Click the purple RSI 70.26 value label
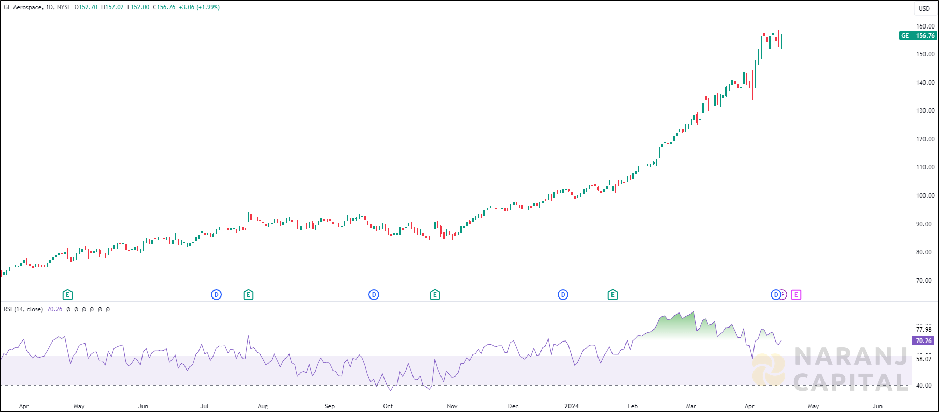The image size is (939, 412). pos(923,341)
